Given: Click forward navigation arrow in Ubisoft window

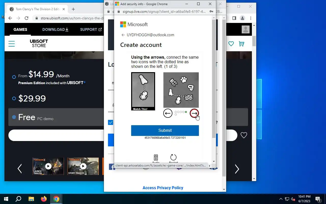Looking at the screenshot, I should (x=18, y=18).
